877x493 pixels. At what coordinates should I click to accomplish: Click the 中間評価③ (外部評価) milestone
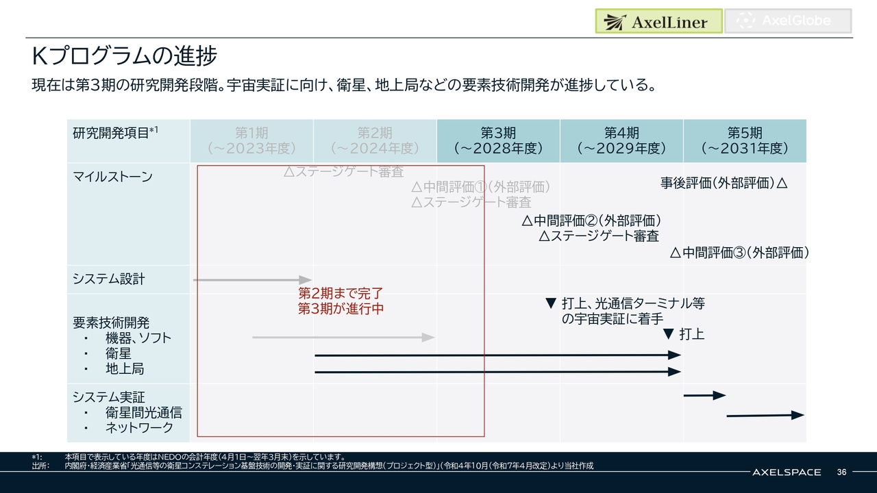tap(740, 253)
